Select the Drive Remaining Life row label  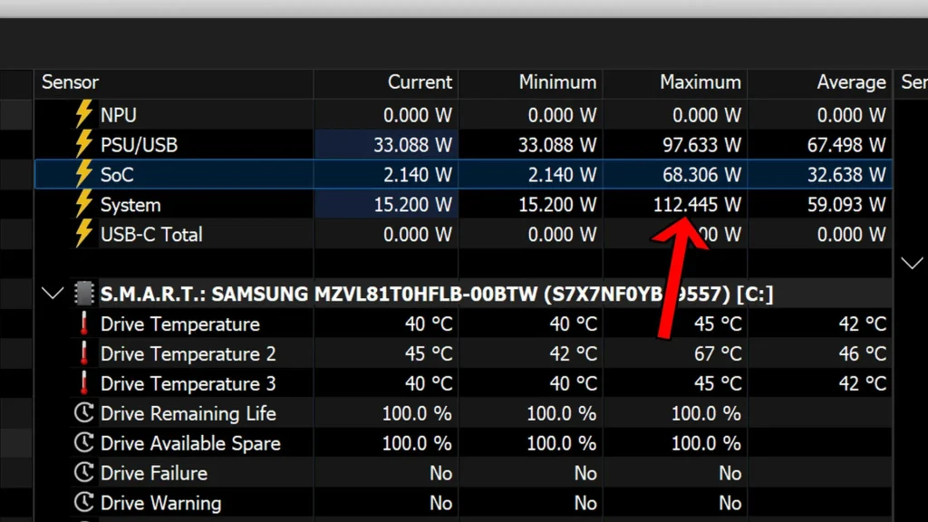(188, 413)
